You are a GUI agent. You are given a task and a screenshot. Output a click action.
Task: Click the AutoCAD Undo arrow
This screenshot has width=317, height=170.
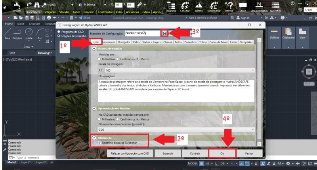54,18
